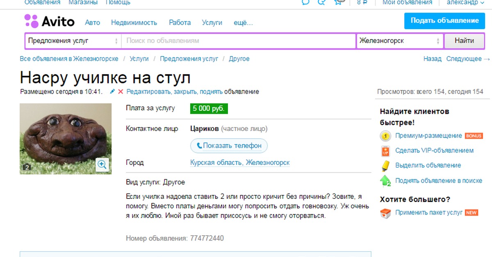
Task: Click the Avito logo
Action: 49,21
